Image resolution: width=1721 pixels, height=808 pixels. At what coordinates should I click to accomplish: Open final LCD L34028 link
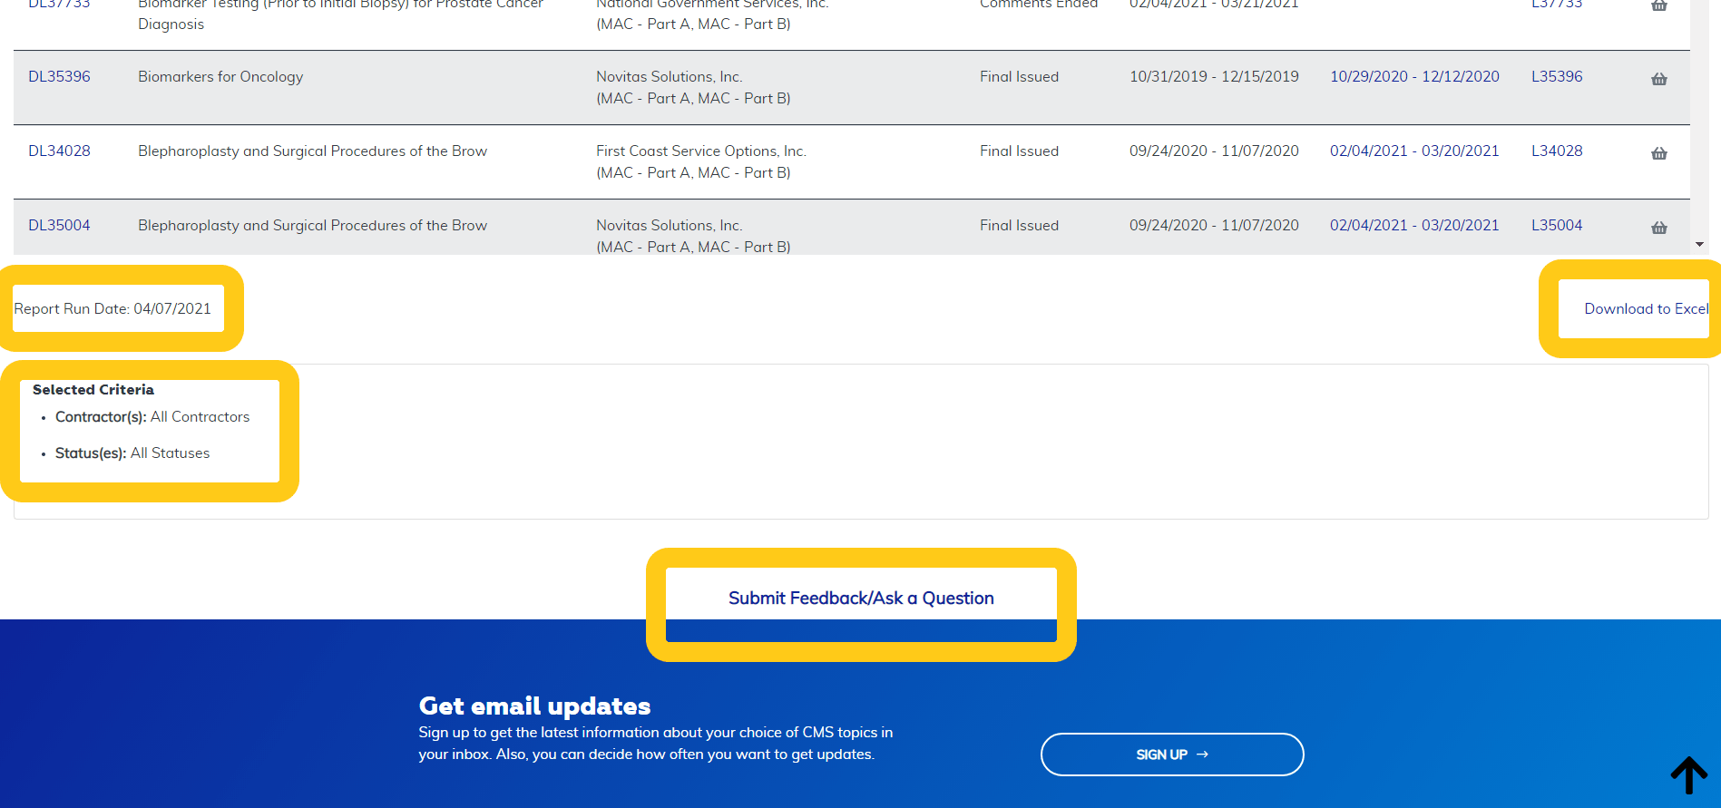1556,151
